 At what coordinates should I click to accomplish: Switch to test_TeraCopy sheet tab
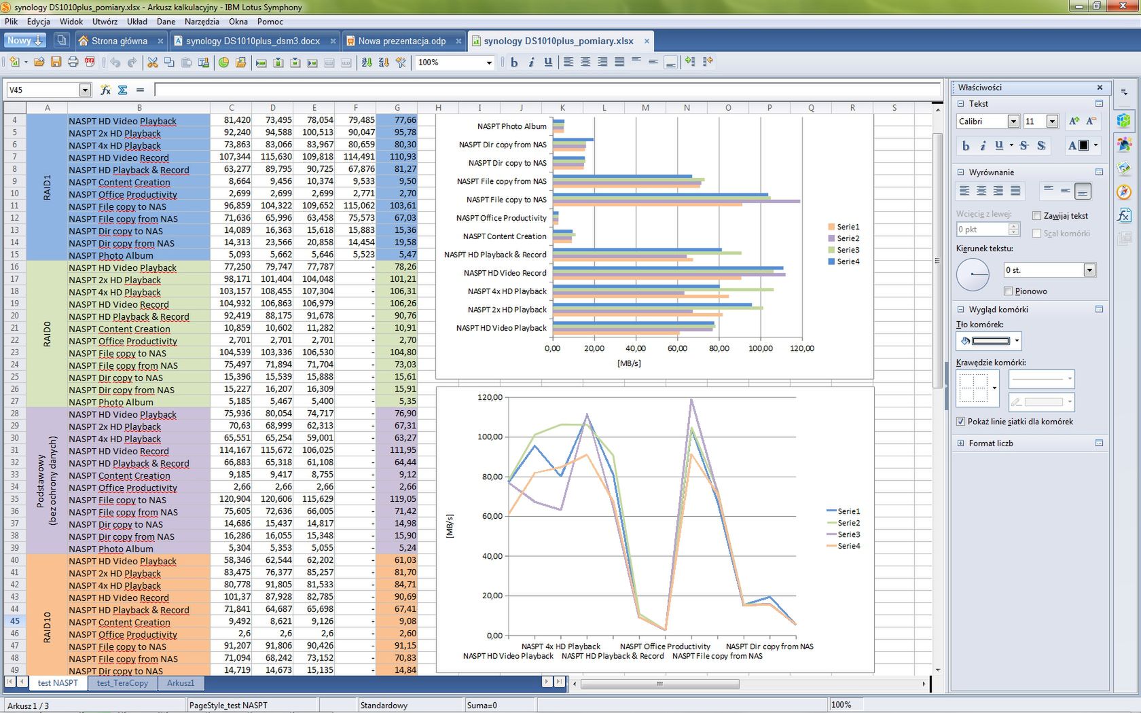coord(122,683)
